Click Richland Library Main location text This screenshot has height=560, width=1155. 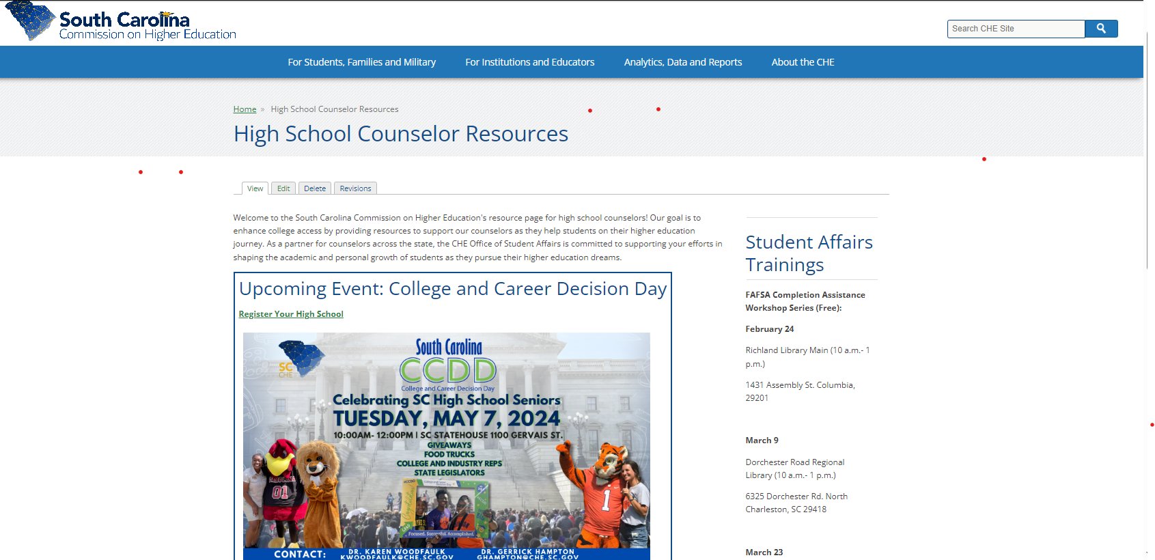coord(807,356)
